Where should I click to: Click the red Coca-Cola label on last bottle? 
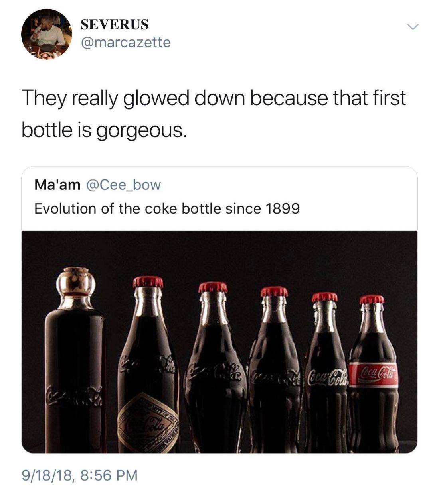(374, 375)
